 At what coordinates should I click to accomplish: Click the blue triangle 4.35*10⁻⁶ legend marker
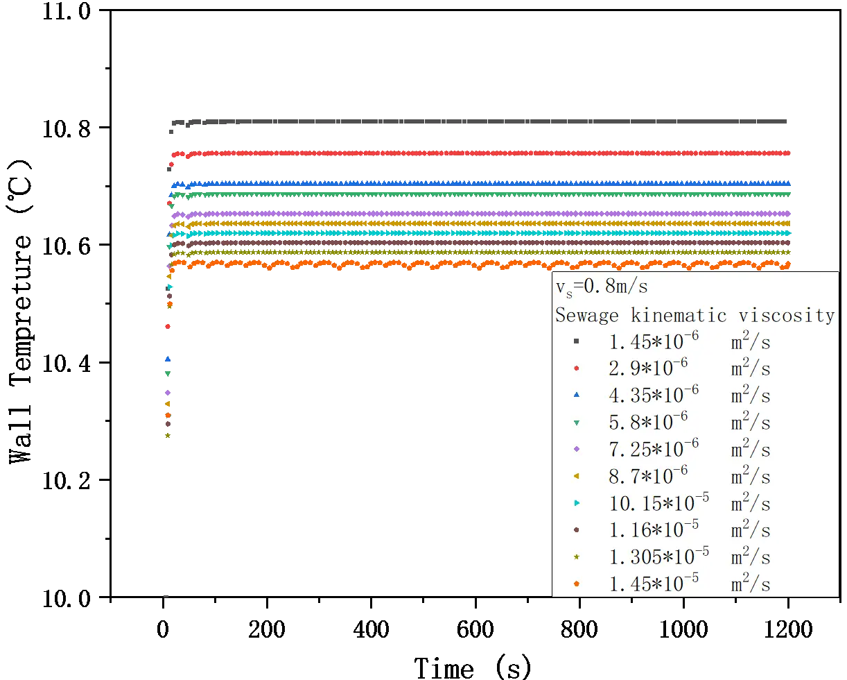(x=577, y=395)
